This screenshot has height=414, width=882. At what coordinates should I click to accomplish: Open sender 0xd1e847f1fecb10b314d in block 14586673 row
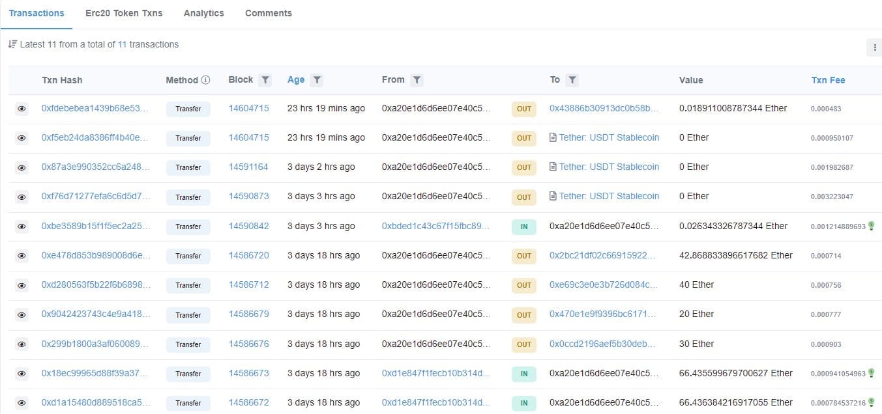click(x=436, y=373)
